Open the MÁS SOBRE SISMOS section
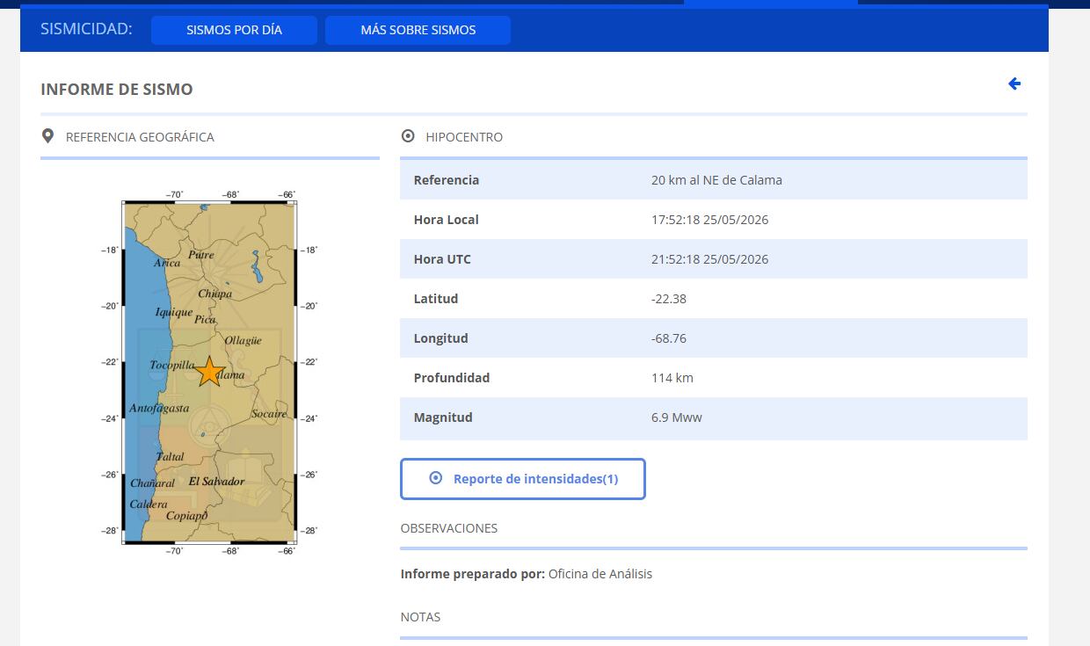1090x646 pixels. [418, 30]
